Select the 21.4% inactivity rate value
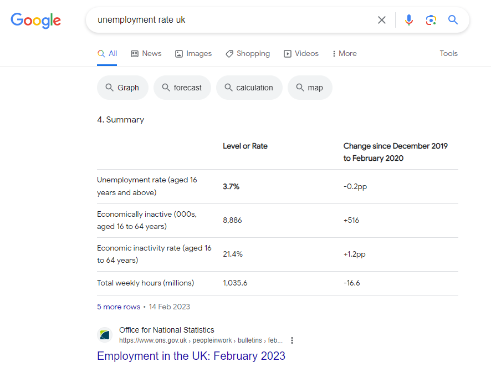The image size is (491, 372). [233, 254]
